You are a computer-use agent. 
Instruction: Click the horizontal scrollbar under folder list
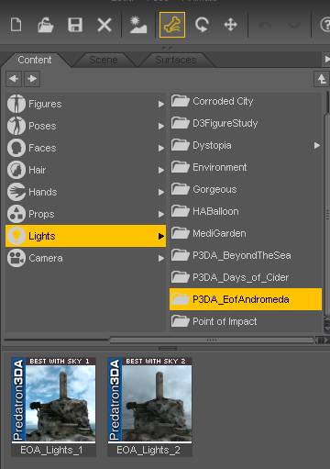click(212, 341)
